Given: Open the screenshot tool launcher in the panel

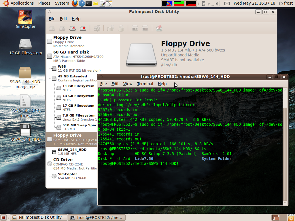Looking at the screenshot, I should click(109, 3).
